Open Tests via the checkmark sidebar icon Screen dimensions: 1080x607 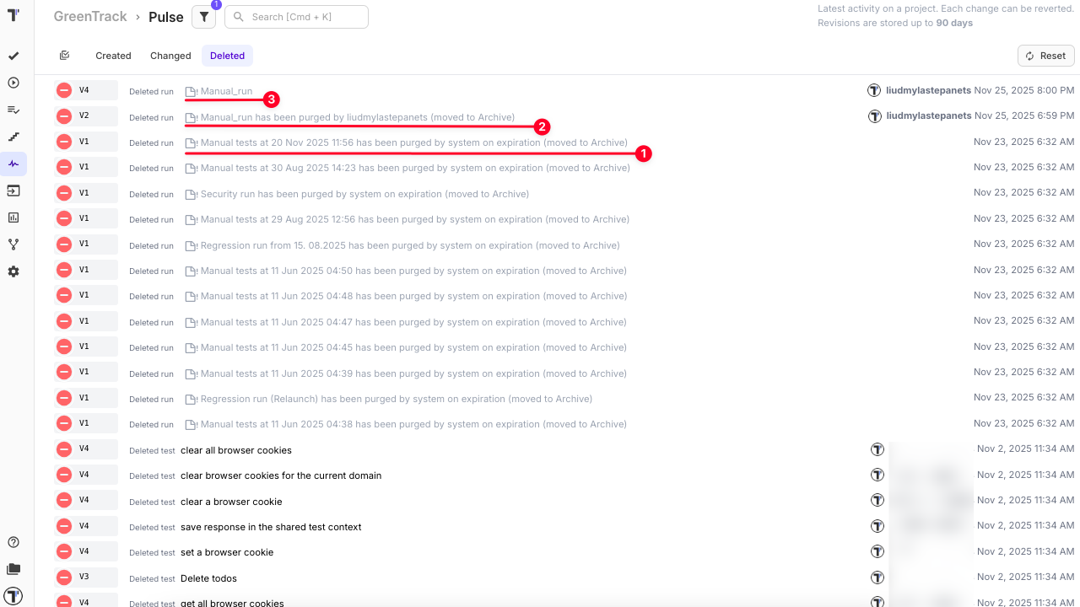(x=13, y=56)
